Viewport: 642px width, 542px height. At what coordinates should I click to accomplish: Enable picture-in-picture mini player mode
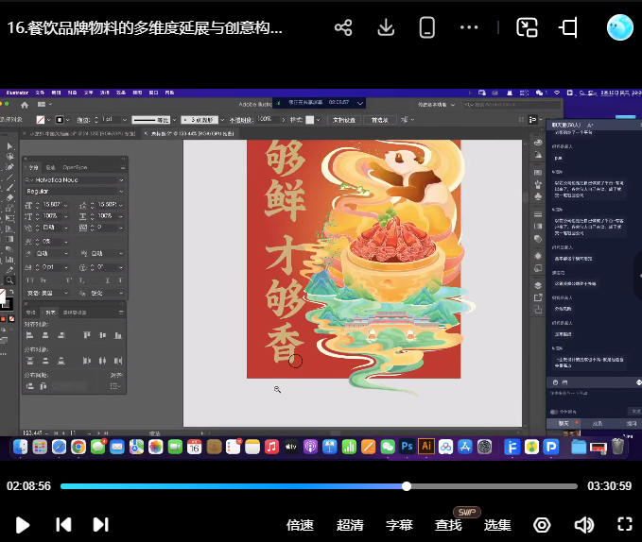(x=527, y=27)
